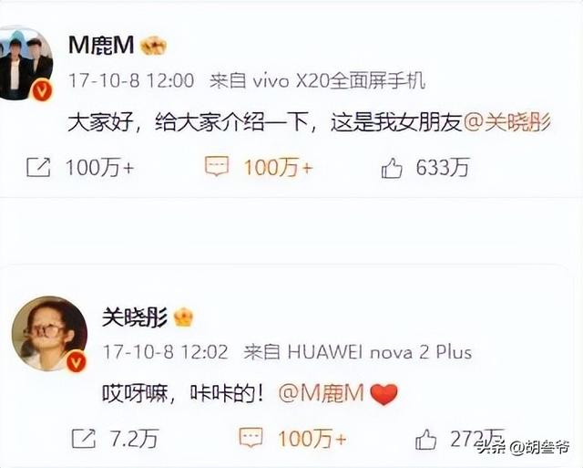Follow the @关晓彤 mention link
The image size is (583, 468).
[x=507, y=122]
